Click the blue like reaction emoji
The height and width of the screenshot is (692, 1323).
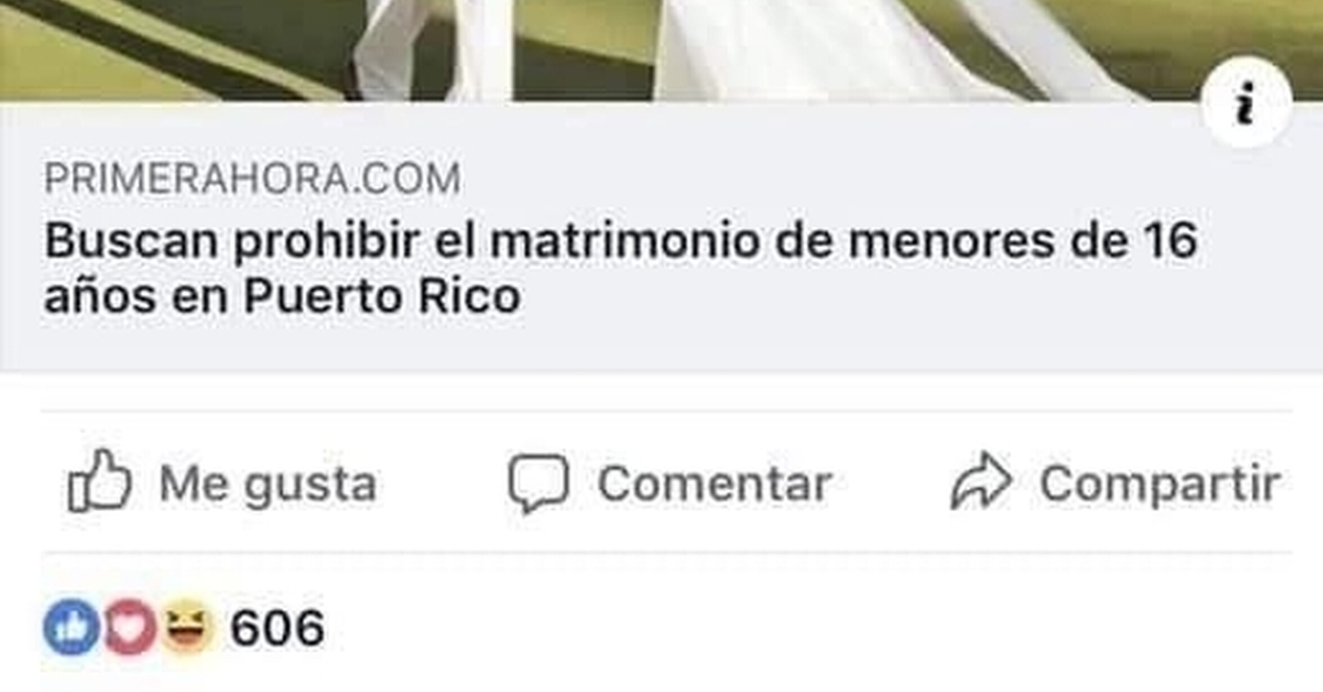(x=71, y=627)
